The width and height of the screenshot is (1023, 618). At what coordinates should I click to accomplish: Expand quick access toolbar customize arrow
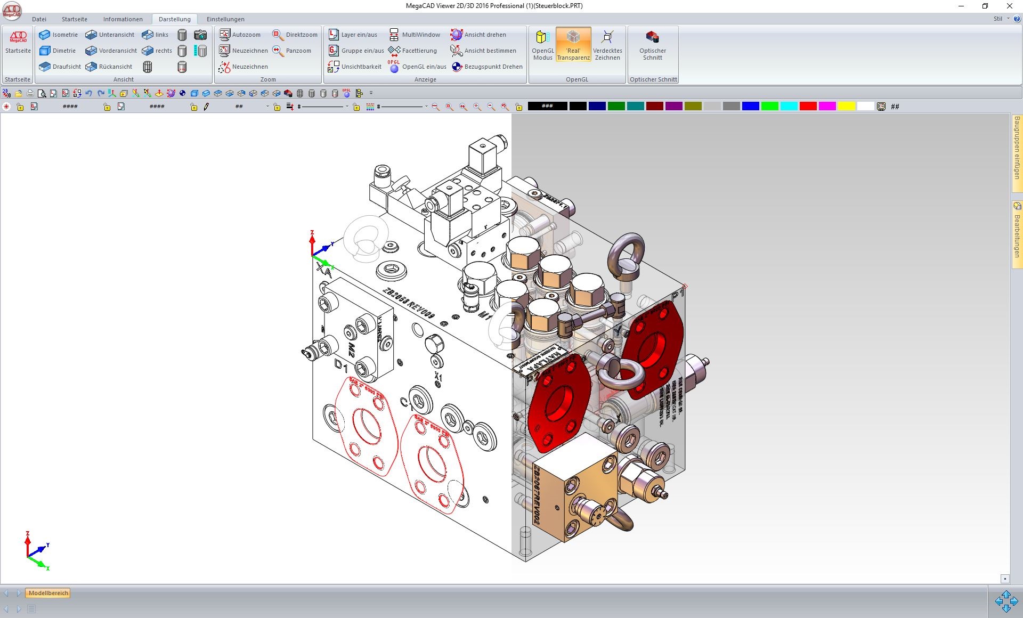pyautogui.click(x=371, y=93)
